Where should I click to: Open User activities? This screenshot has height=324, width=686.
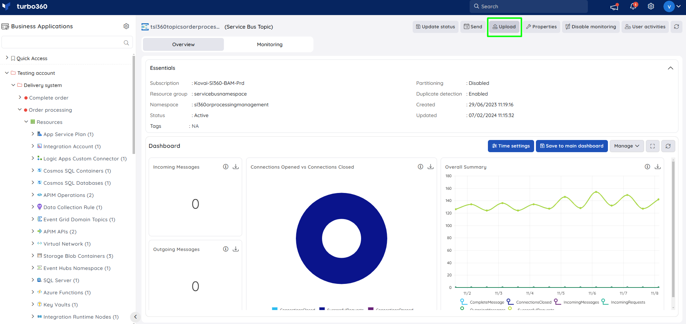645,26
